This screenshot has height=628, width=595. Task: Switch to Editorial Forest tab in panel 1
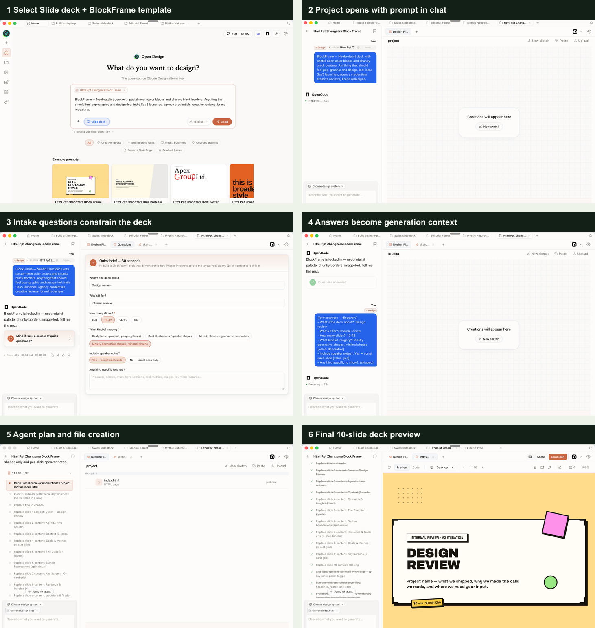[x=137, y=23]
